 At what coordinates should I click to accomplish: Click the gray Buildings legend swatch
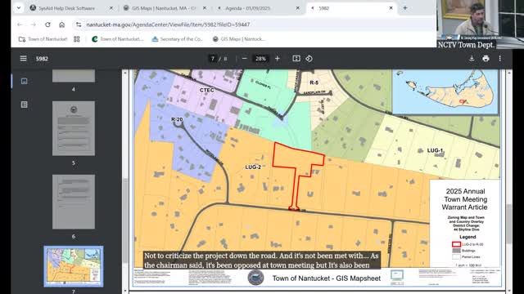point(456,251)
